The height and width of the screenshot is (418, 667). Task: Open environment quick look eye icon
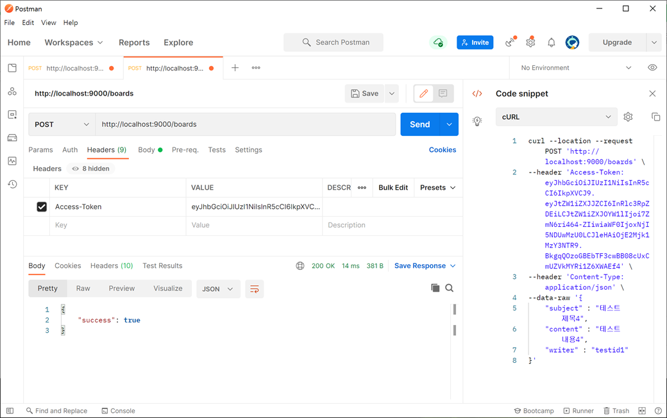pos(652,67)
